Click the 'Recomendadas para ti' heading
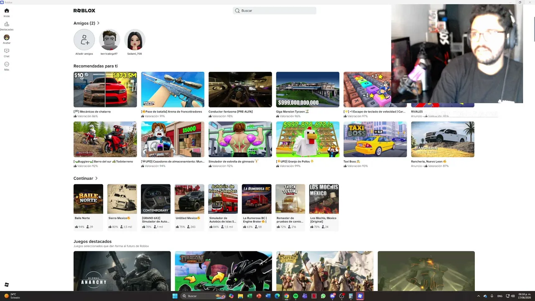Screen dimensions: 535x301 [96, 66]
